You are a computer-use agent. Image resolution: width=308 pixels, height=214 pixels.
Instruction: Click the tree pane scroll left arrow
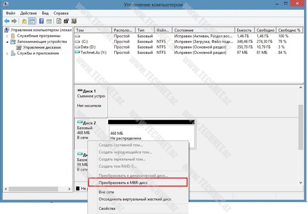(x=6, y=189)
